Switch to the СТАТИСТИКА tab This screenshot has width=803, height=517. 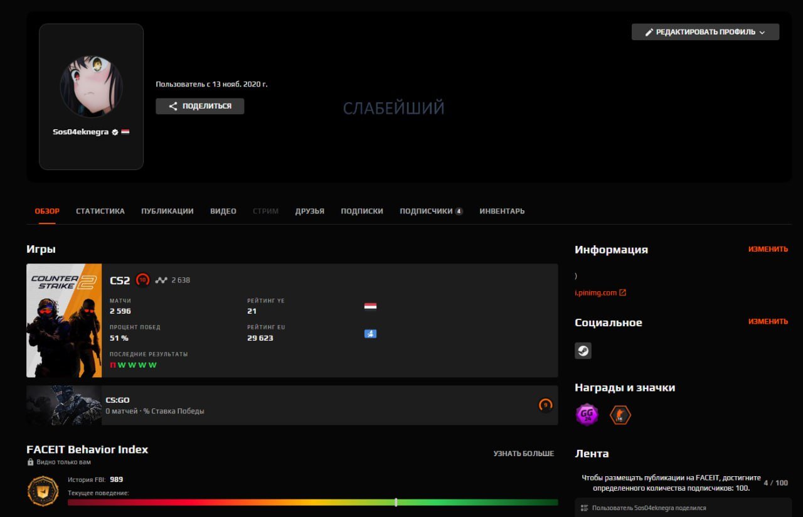(x=100, y=211)
